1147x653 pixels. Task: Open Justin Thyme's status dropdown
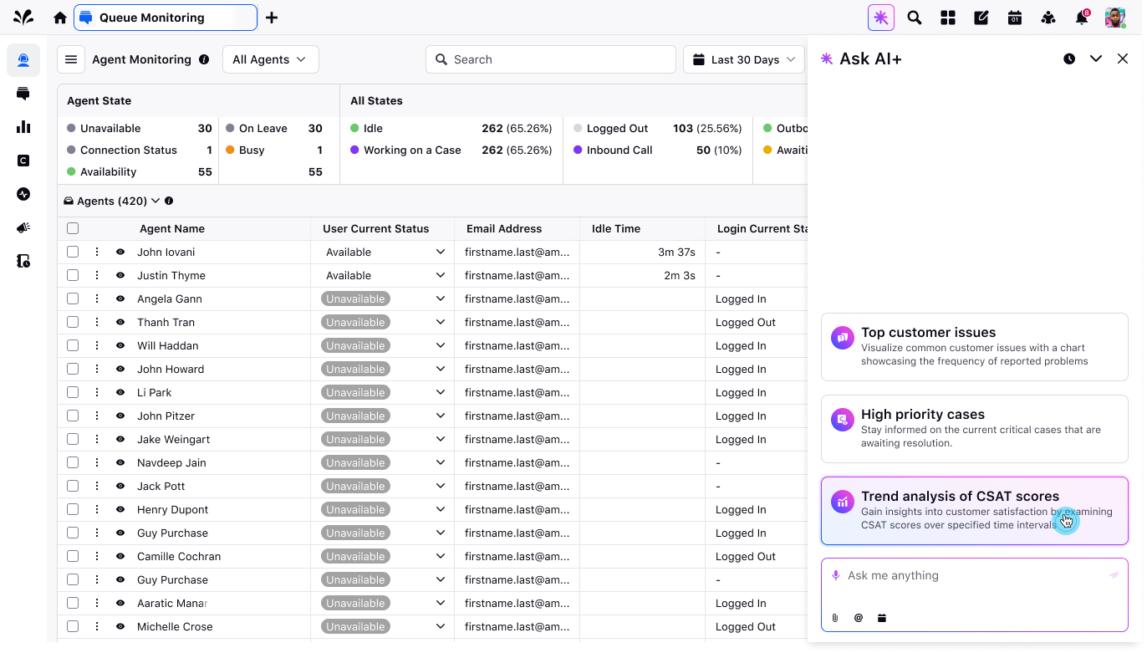point(441,275)
